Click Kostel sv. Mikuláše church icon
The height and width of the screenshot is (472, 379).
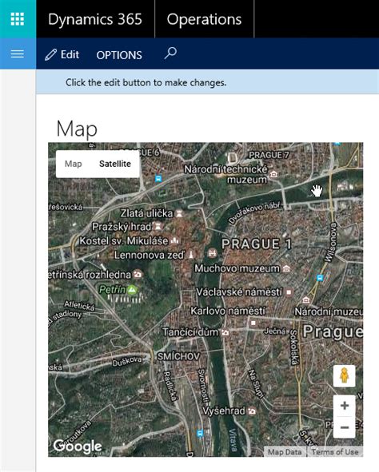pyautogui.click(x=175, y=240)
